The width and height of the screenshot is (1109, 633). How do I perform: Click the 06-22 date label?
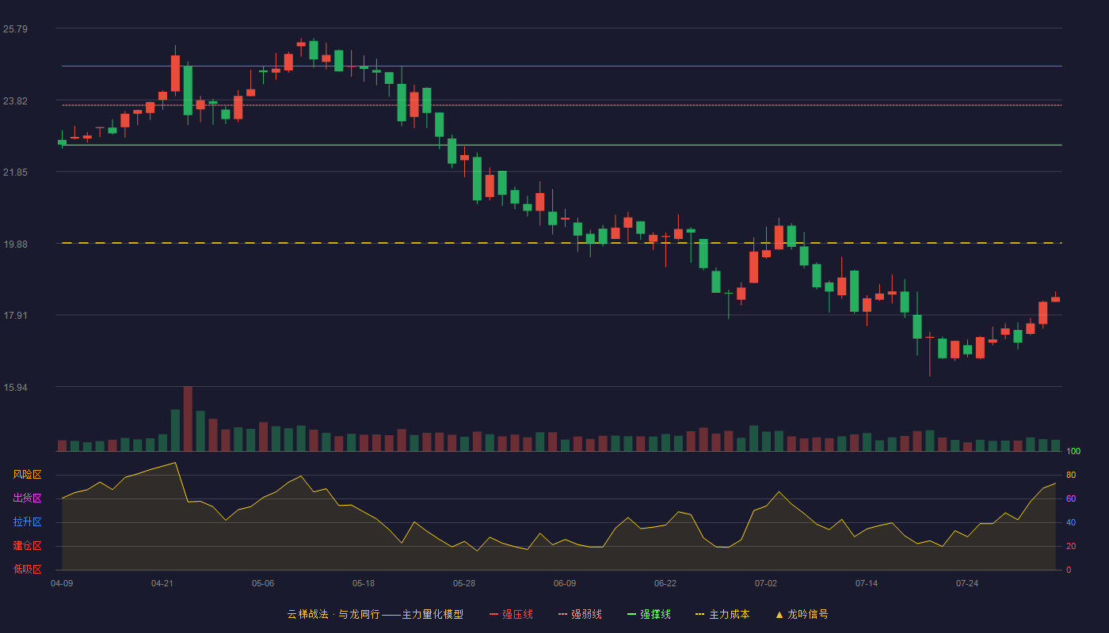pyautogui.click(x=665, y=583)
